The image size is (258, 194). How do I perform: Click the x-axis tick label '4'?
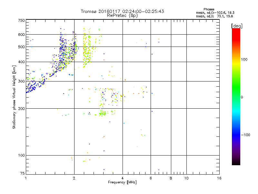[123, 178]
